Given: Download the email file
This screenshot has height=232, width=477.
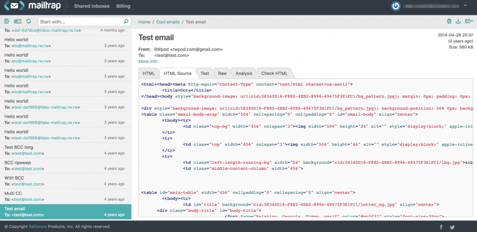Looking at the screenshot, I should [458, 21].
